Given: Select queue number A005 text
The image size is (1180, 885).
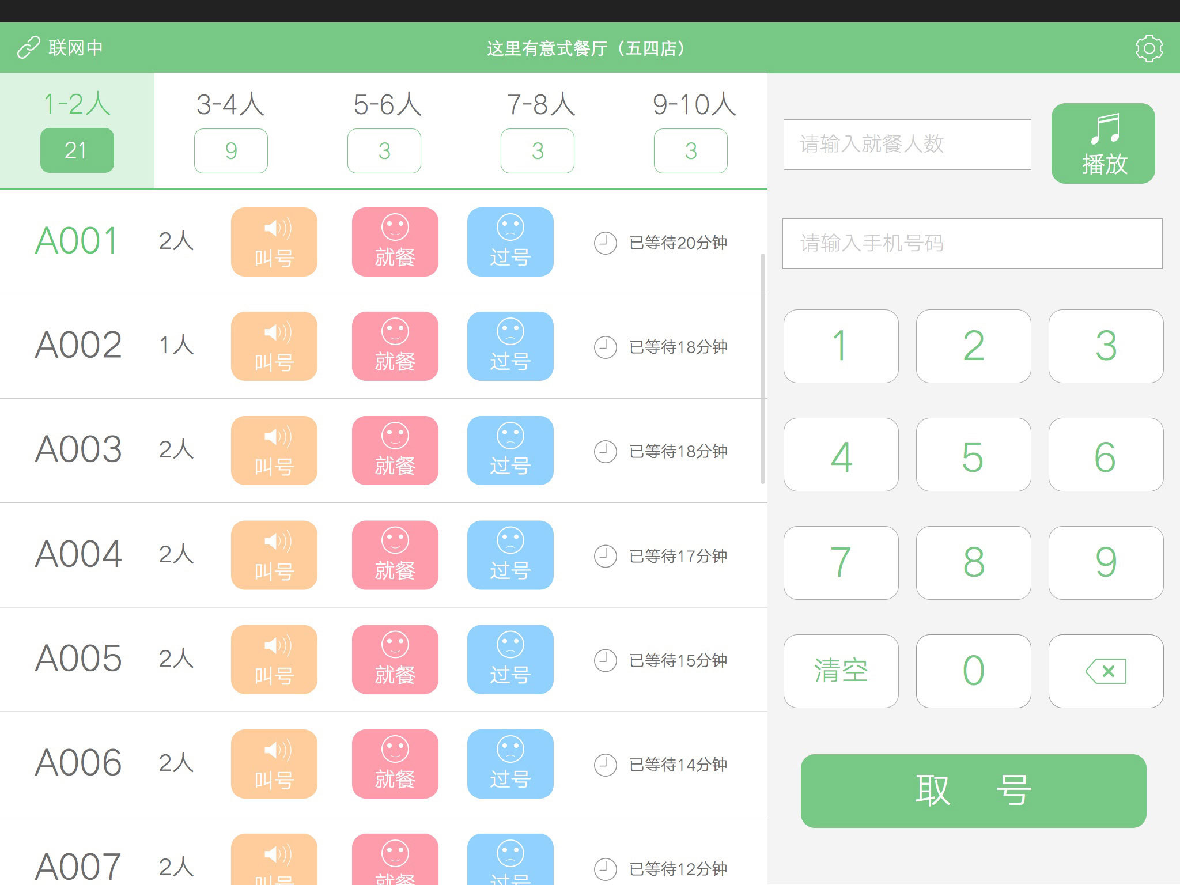Looking at the screenshot, I should (78, 658).
